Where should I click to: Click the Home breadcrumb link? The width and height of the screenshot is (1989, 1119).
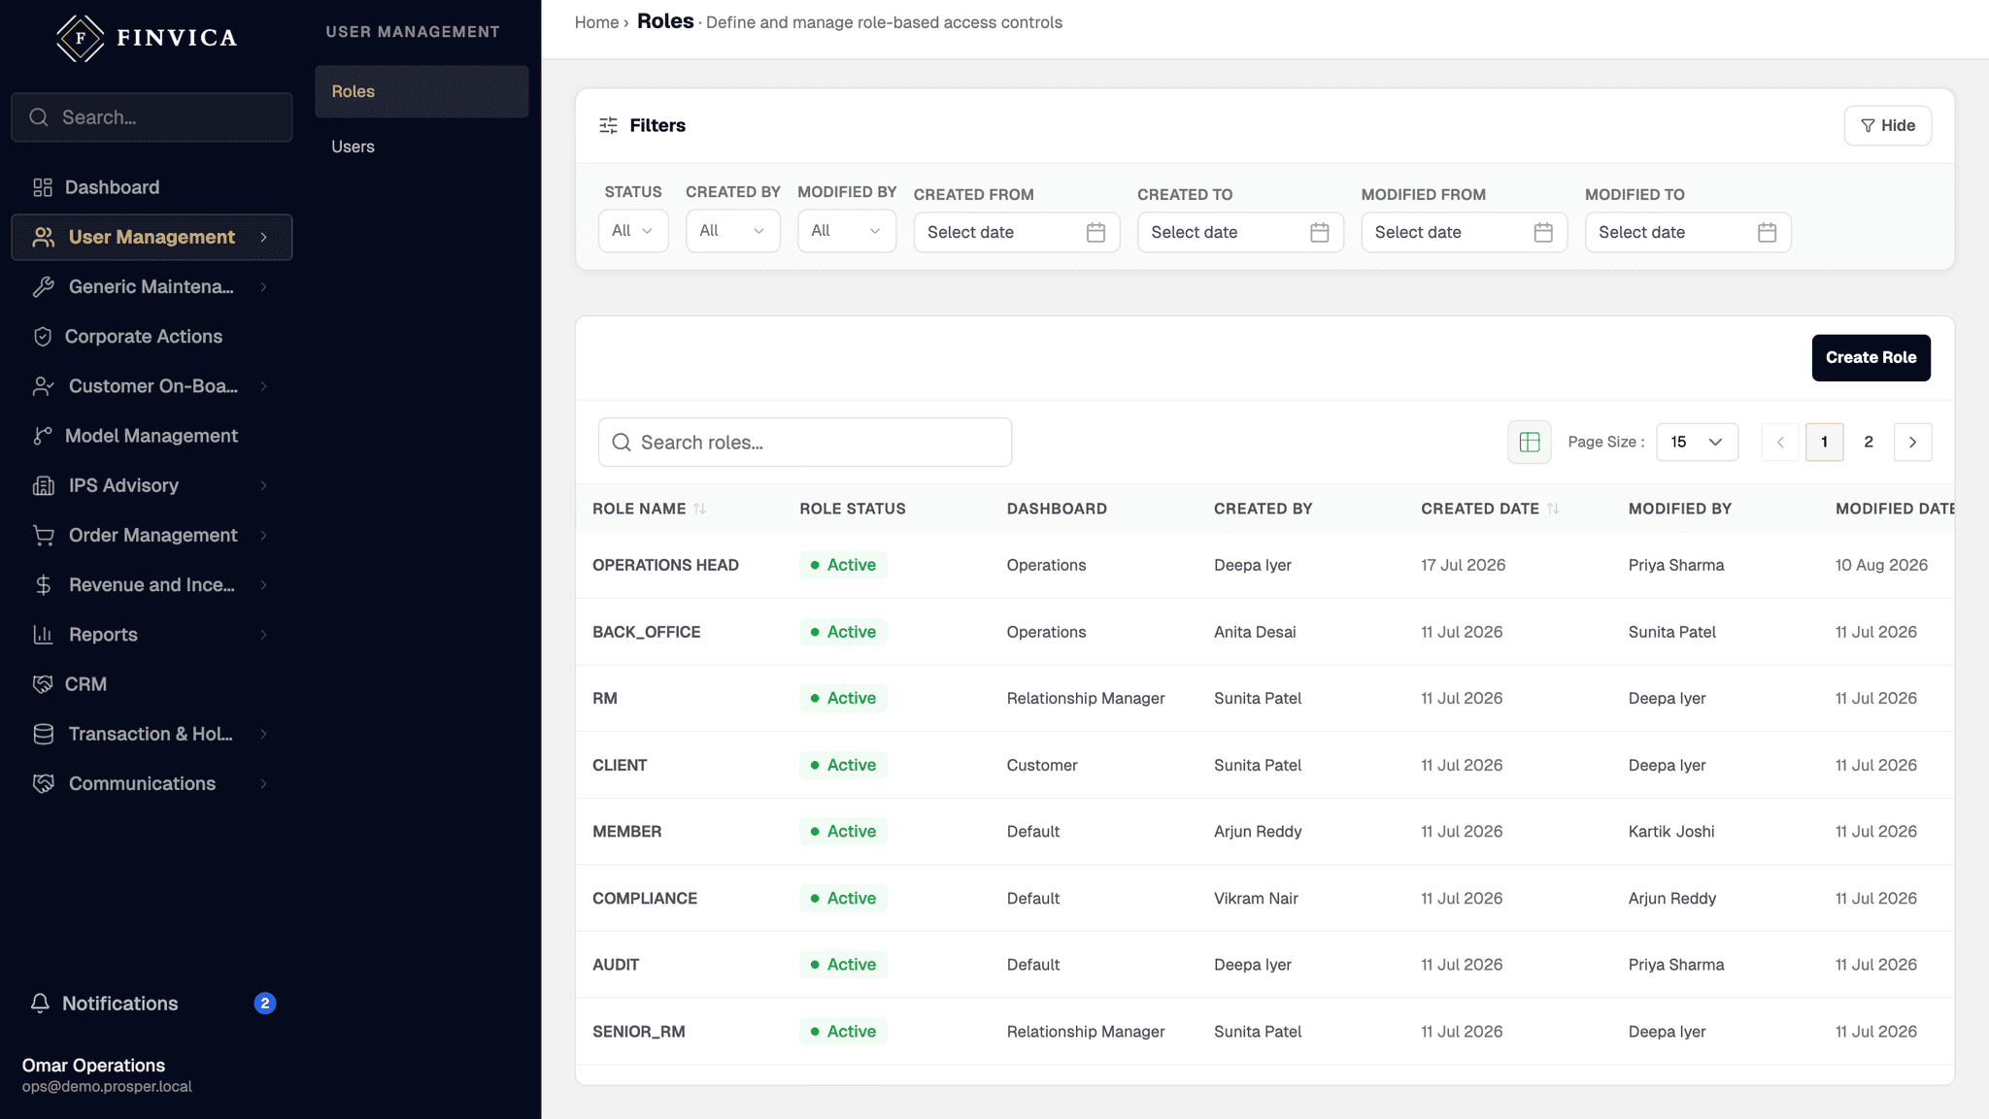point(596,22)
